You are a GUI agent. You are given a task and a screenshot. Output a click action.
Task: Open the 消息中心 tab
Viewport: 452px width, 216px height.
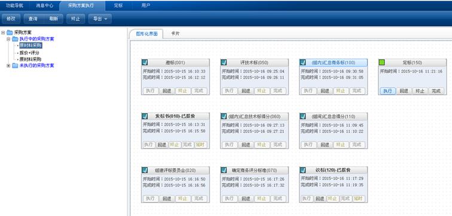(x=45, y=5)
